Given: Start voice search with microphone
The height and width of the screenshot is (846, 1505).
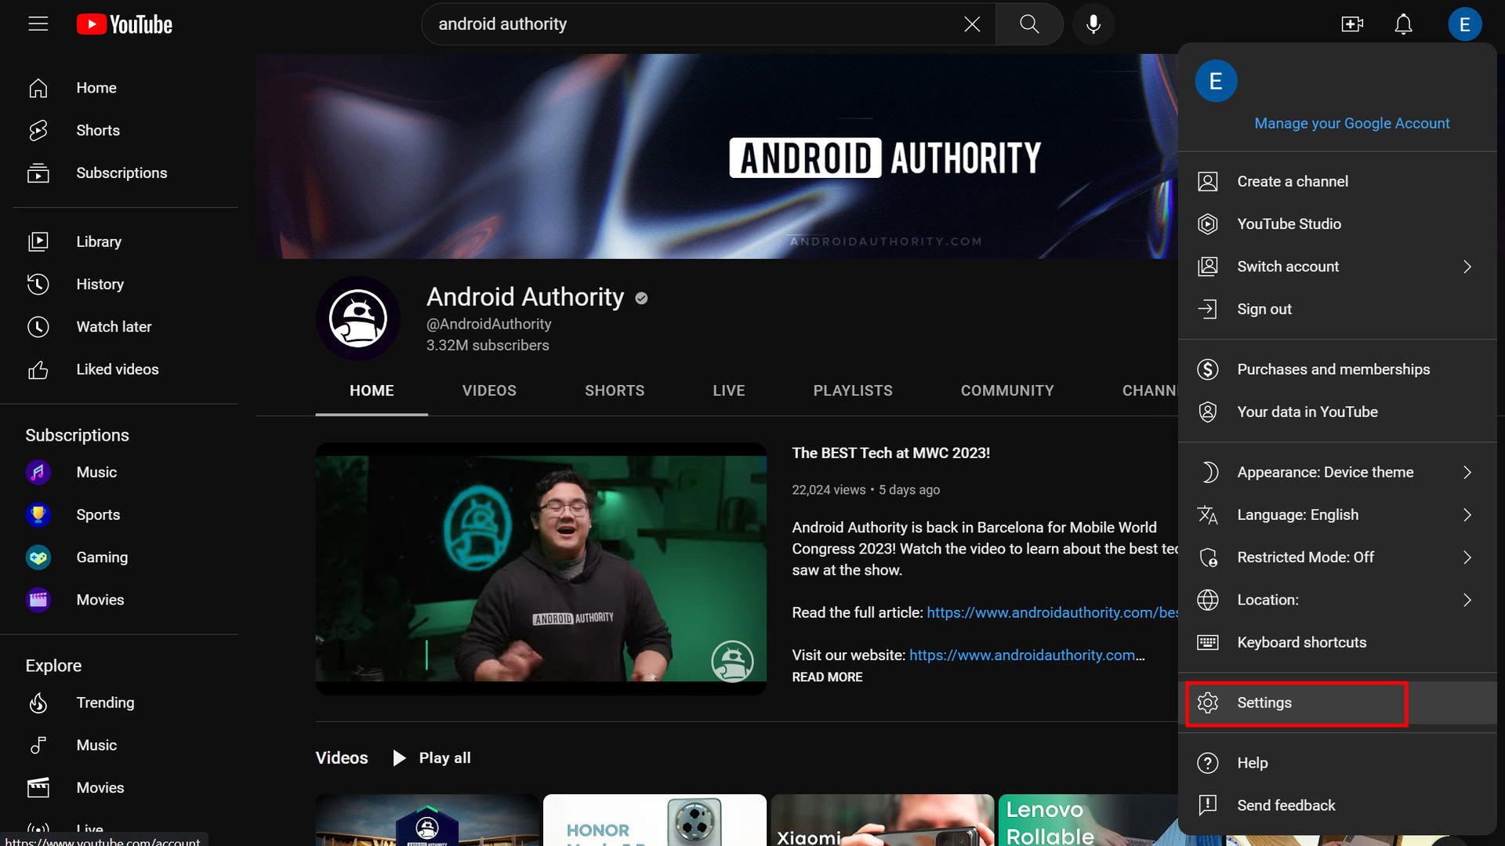Looking at the screenshot, I should tap(1093, 24).
